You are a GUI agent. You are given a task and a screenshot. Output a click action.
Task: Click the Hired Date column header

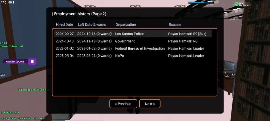pyautogui.click(x=65, y=25)
